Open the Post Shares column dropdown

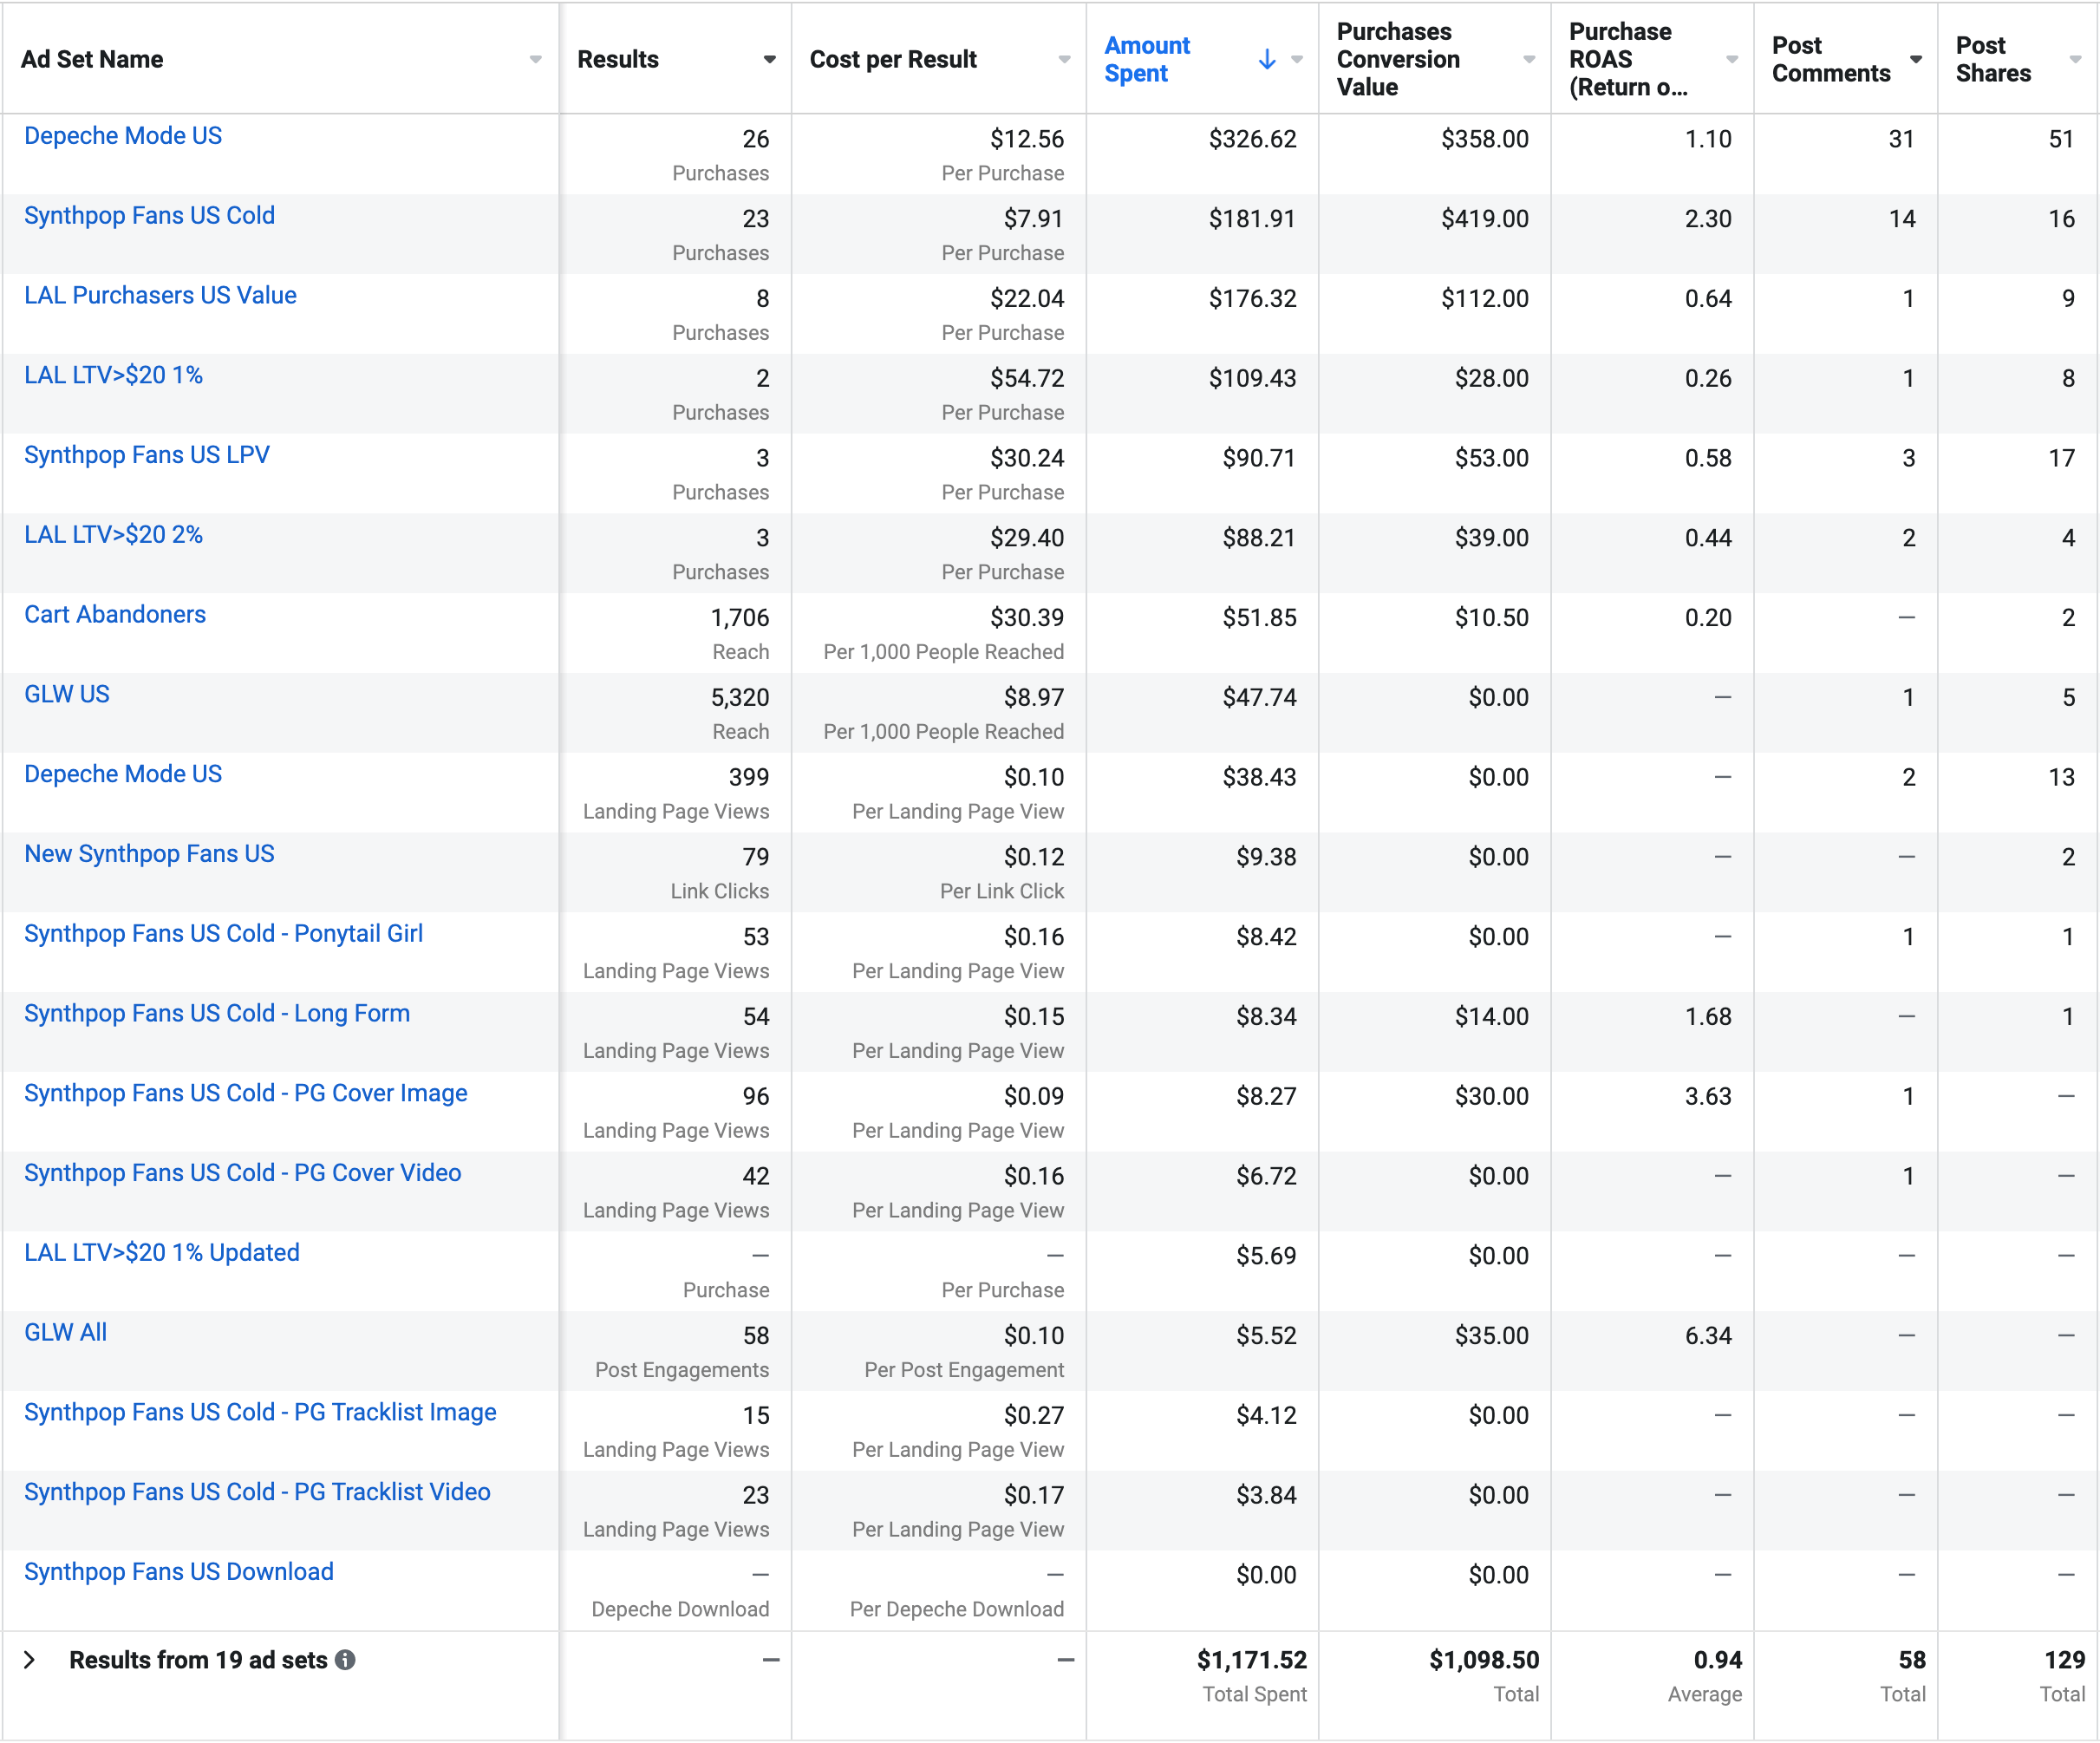pos(2076,60)
